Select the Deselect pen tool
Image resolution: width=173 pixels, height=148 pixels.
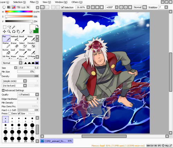(31, 45)
